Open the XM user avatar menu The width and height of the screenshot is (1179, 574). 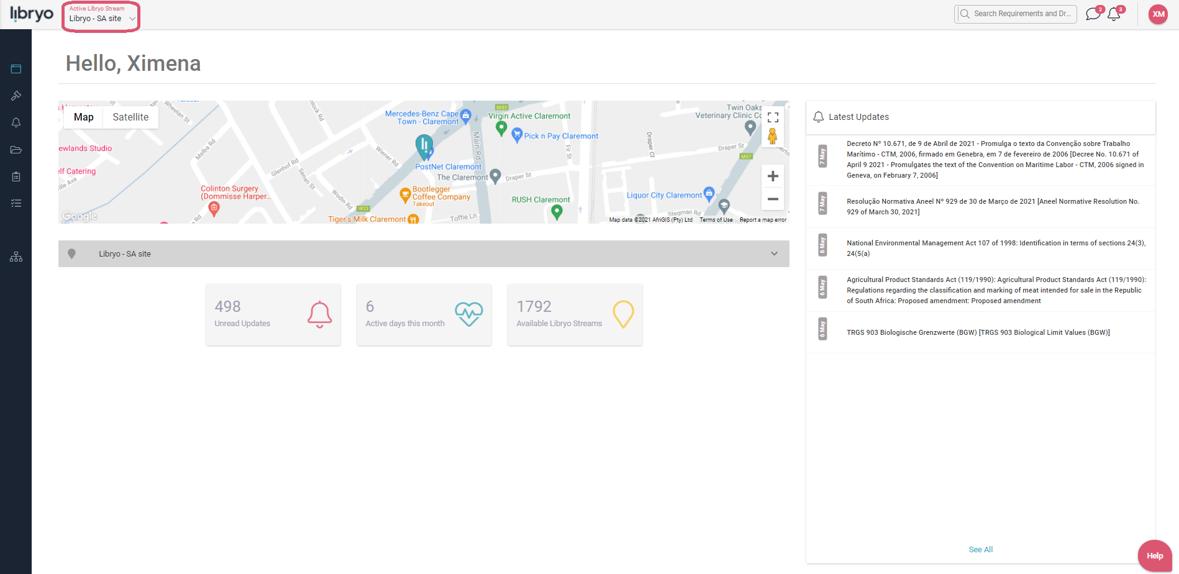click(1159, 14)
